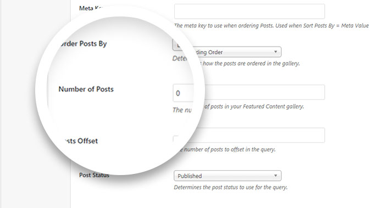Click the Meta Key field label

click(91, 8)
